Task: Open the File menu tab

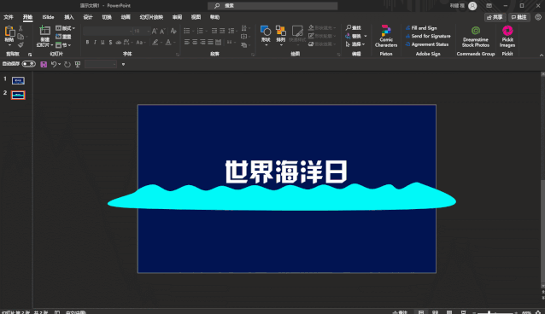Action: pos(9,17)
